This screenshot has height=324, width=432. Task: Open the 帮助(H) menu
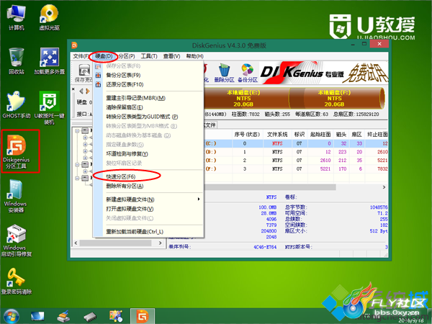[x=194, y=56]
